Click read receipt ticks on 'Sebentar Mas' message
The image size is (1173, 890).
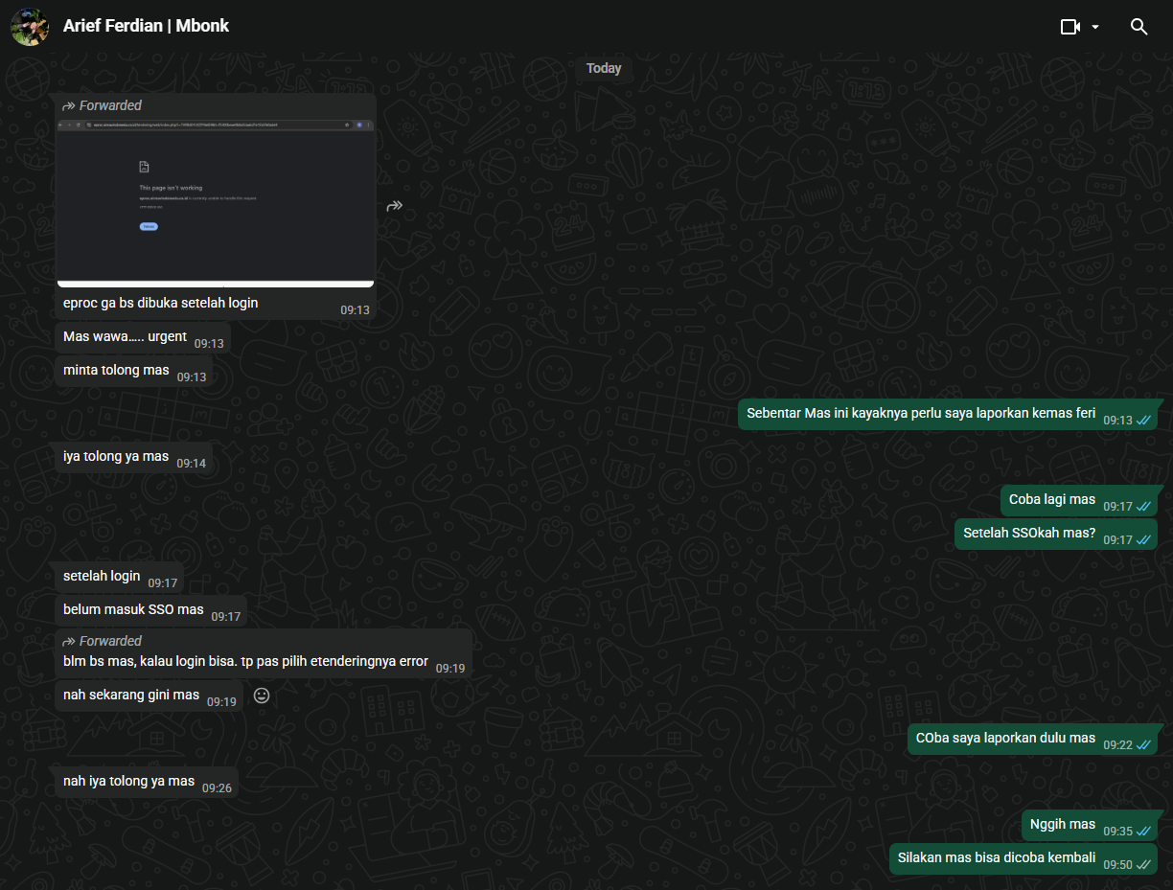pos(1143,421)
